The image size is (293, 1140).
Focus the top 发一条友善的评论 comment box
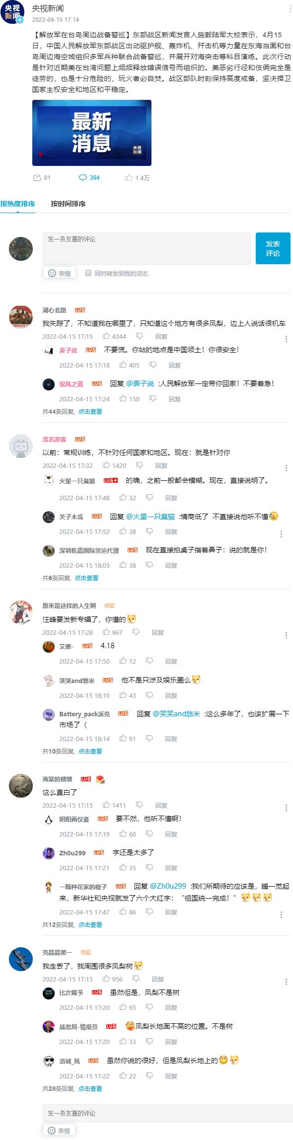146,248
